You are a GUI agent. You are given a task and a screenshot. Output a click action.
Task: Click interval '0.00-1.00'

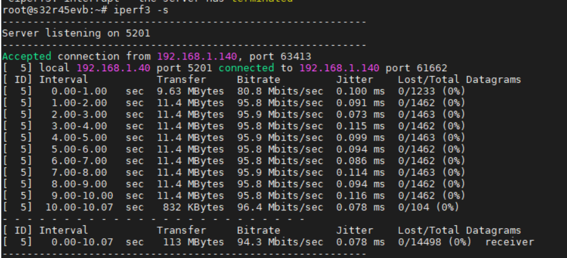79,91
